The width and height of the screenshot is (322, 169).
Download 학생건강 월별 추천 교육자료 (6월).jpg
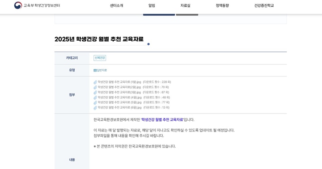tap(120, 107)
